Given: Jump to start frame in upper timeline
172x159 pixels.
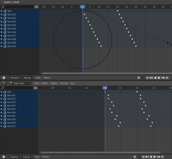Looking at the screenshot, I should 147,78.
